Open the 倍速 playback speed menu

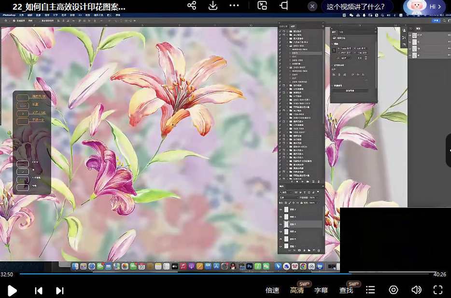[x=272, y=290]
